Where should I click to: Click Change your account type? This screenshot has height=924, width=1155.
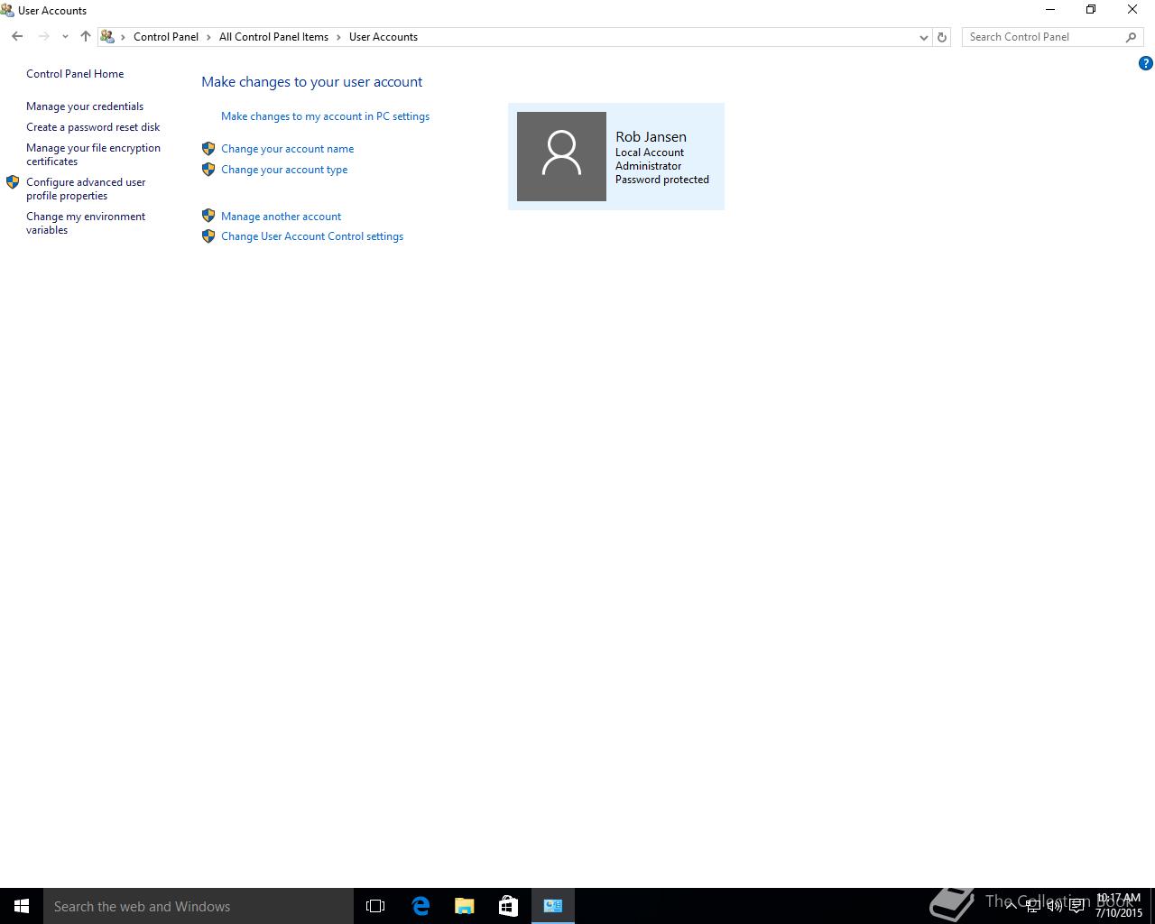284,170
